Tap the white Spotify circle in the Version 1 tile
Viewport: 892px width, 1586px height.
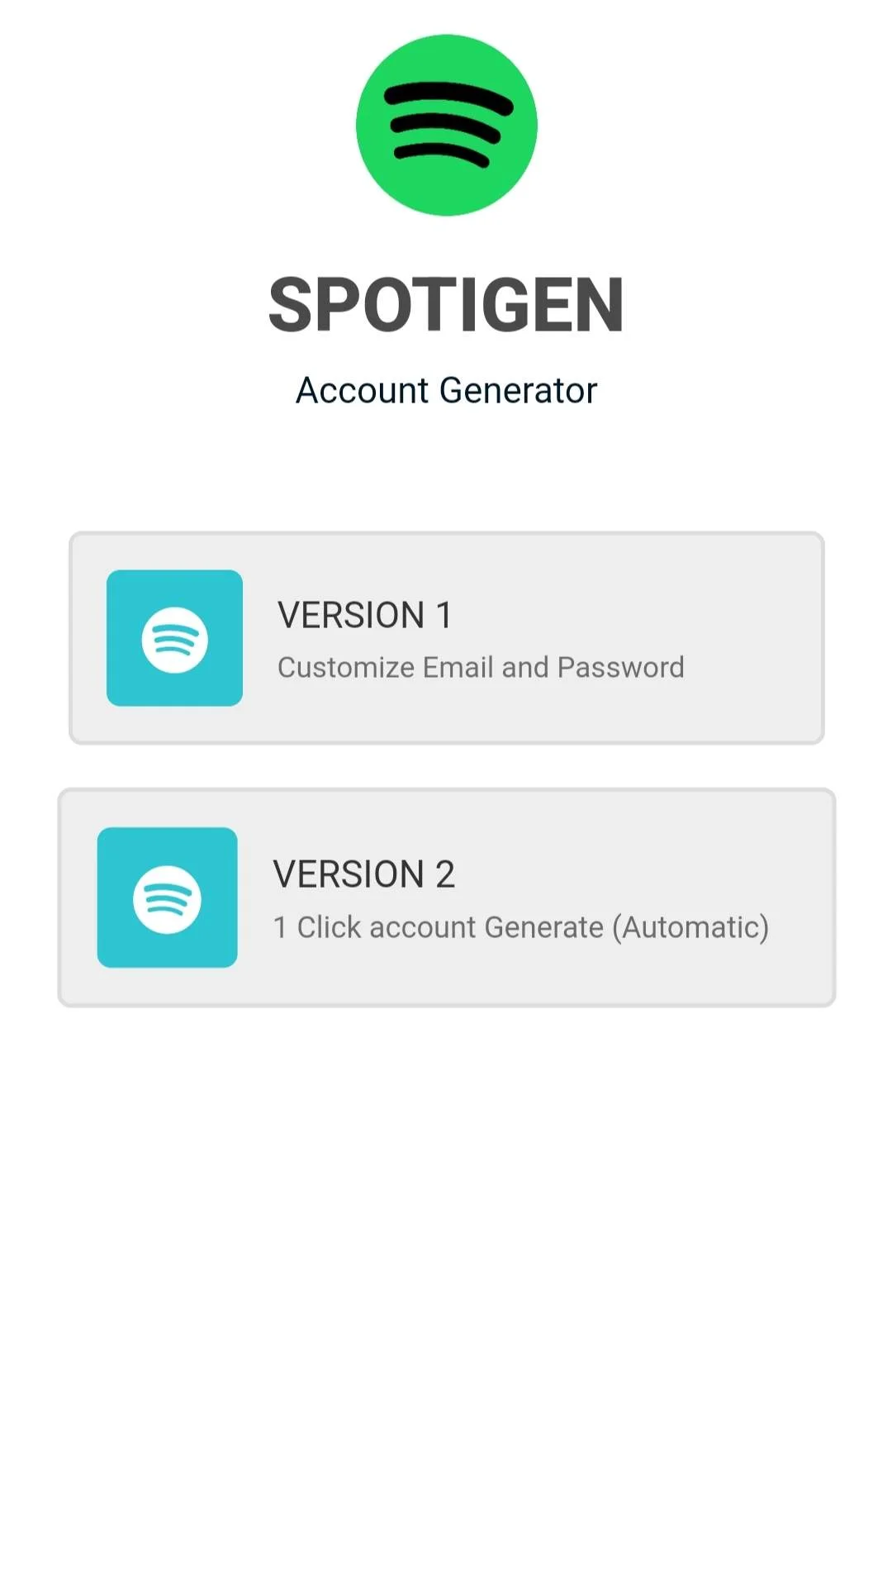[x=174, y=641]
